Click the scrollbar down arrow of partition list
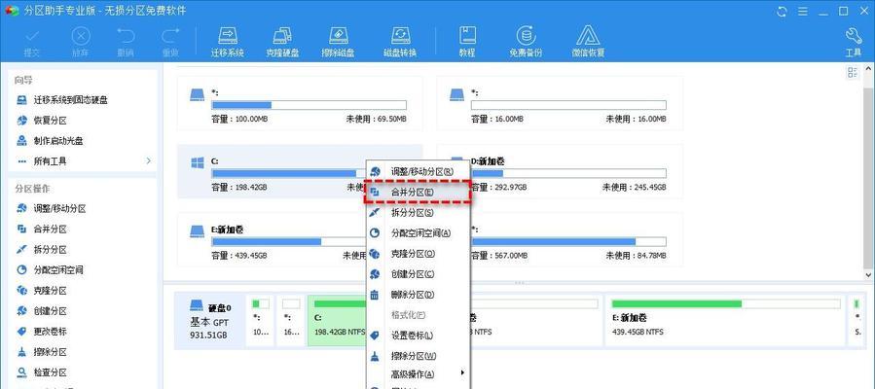The image size is (875, 389). point(868,274)
